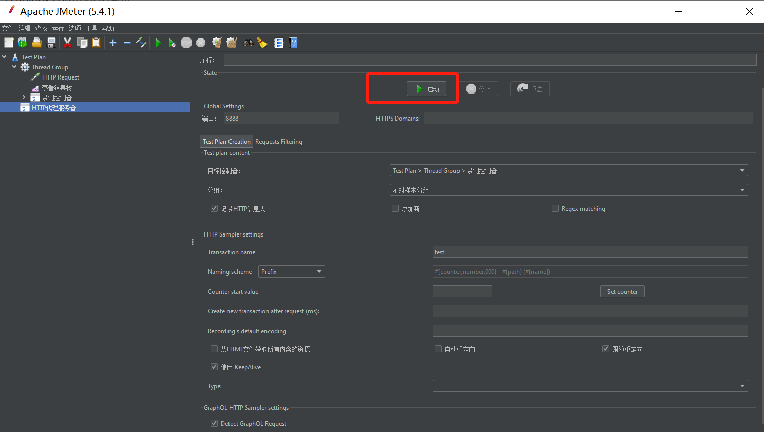Save the test plan with floppy icon
Screen dimensions: 764x432
pos(51,43)
